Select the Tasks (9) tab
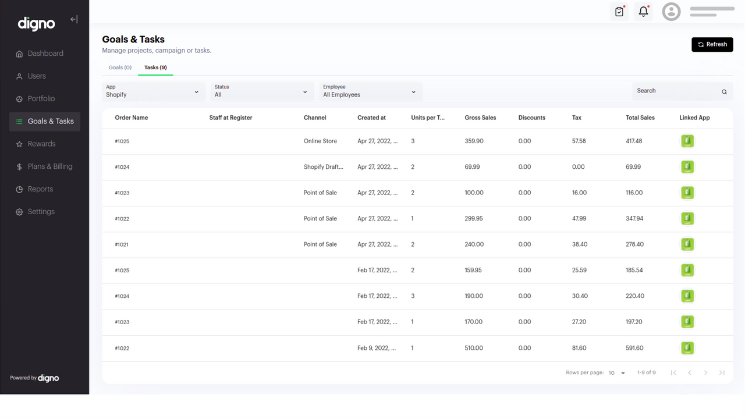 155,68
